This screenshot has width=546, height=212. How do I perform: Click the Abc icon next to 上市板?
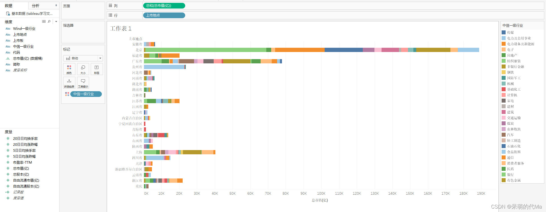coord(8,41)
